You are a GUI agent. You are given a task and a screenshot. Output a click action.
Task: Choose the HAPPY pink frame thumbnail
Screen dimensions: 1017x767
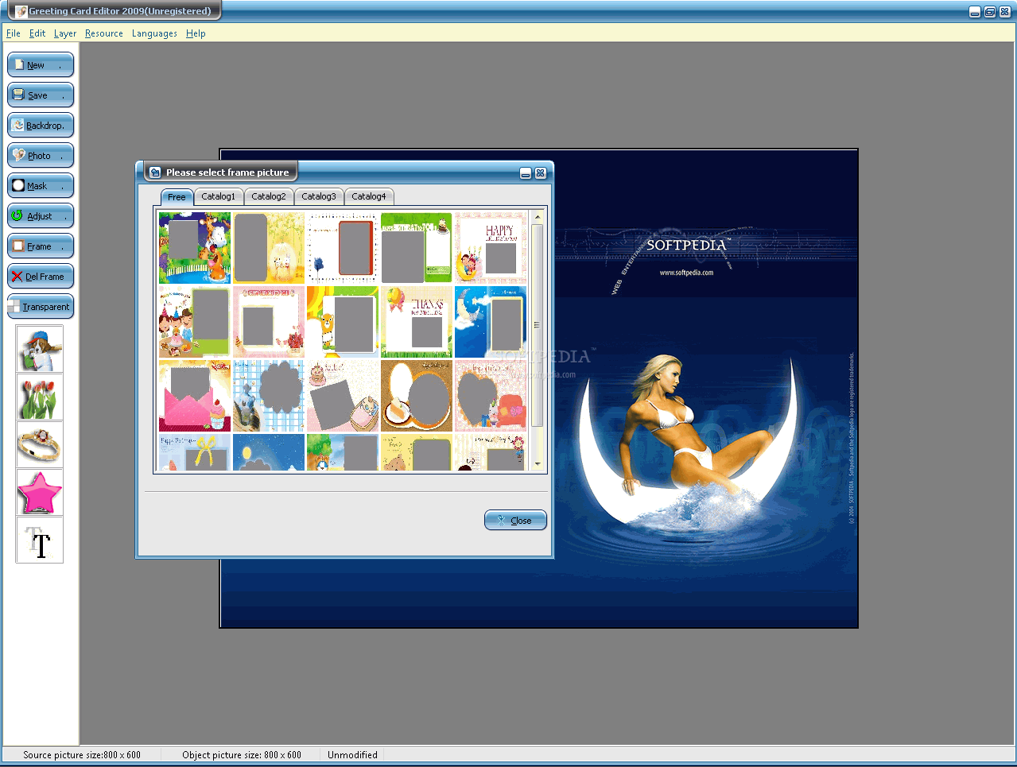(491, 248)
